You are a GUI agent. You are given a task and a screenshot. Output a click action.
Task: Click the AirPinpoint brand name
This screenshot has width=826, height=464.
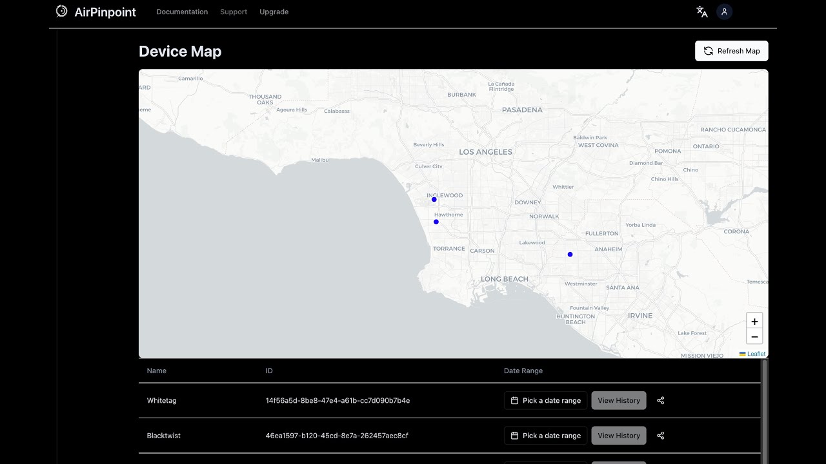105,12
